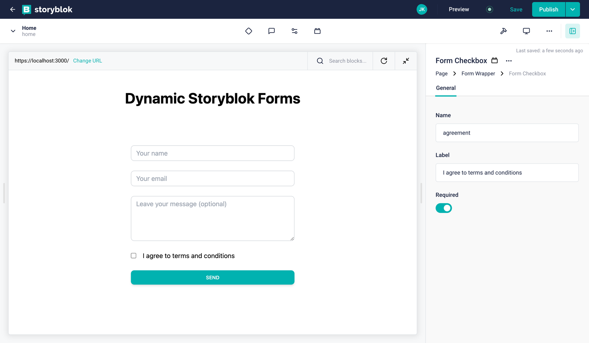The width and height of the screenshot is (589, 343).
Task: Click the Publish button
Action: [549, 10]
